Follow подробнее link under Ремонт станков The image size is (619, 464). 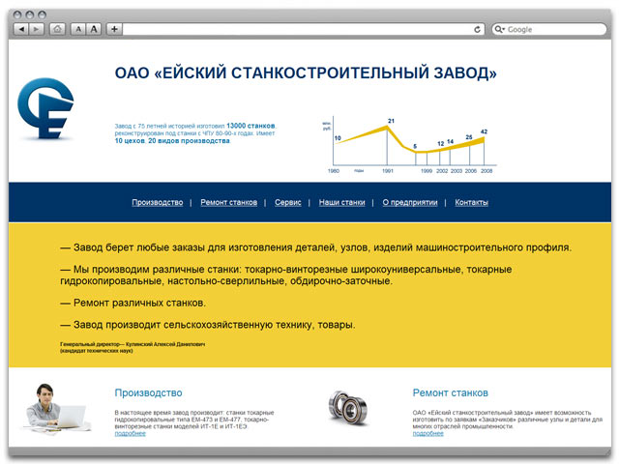427,434
